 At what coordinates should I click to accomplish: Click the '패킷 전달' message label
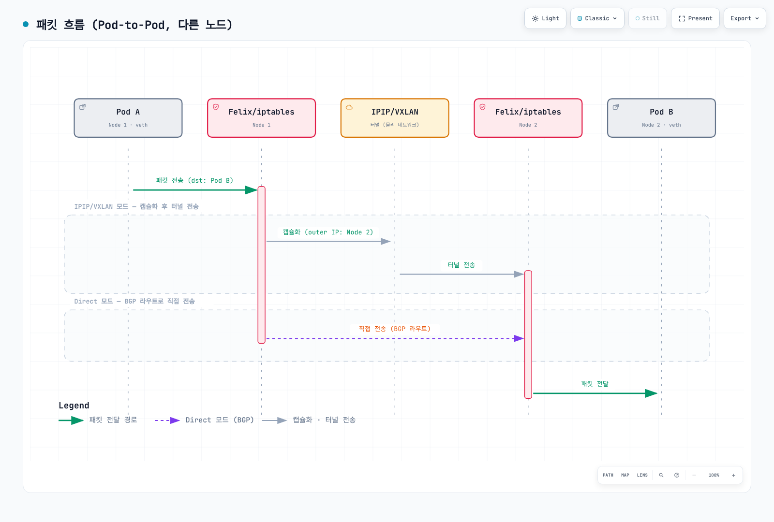[x=595, y=384]
